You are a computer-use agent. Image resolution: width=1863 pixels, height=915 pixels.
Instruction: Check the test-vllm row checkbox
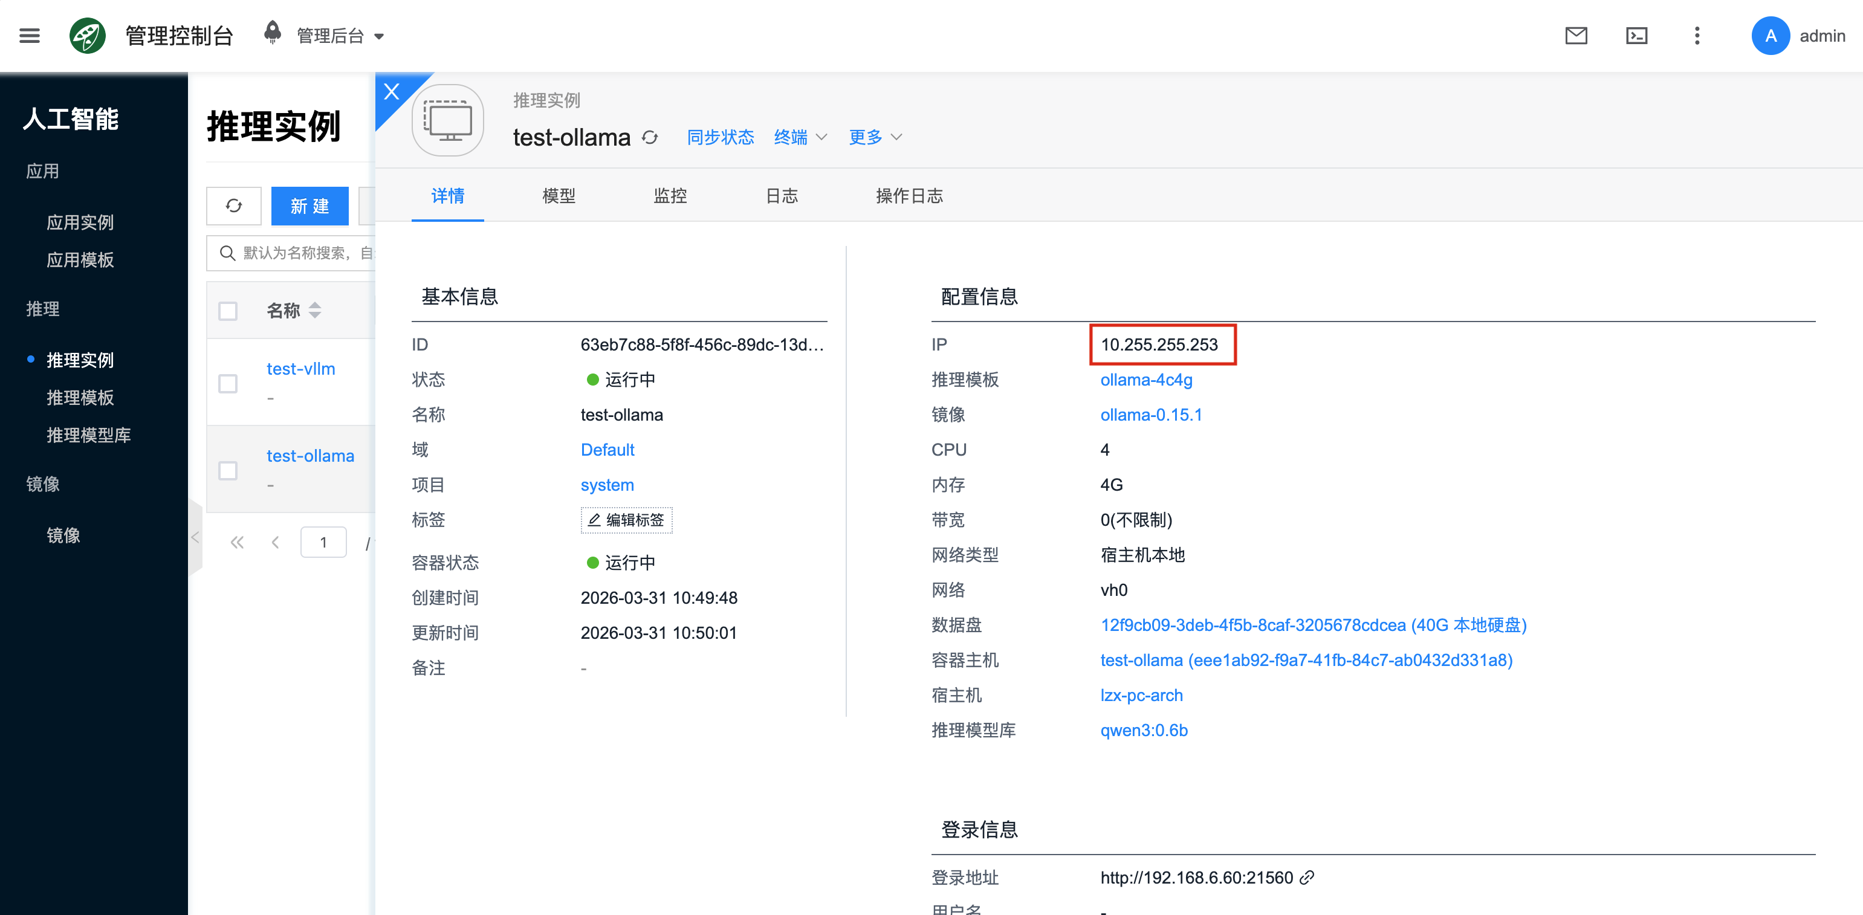pyautogui.click(x=228, y=383)
